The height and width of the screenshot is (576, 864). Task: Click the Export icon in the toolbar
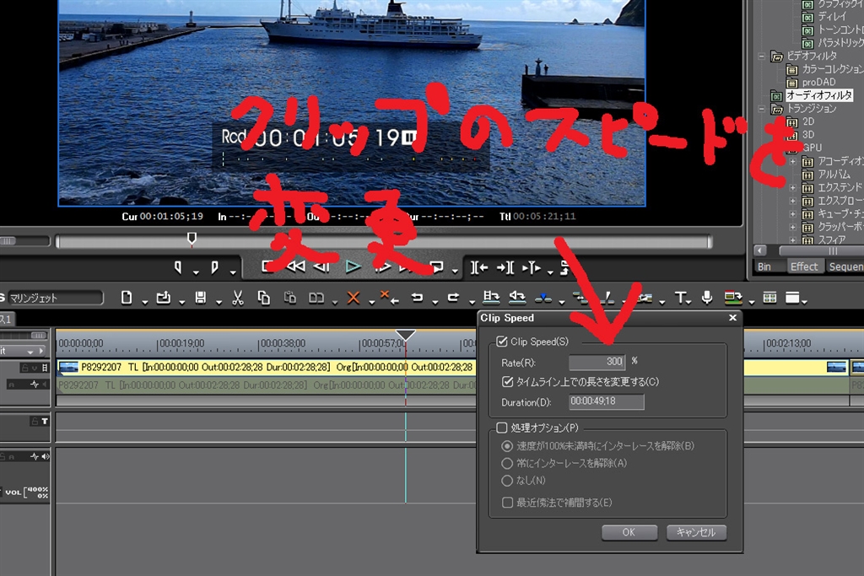tap(733, 298)
